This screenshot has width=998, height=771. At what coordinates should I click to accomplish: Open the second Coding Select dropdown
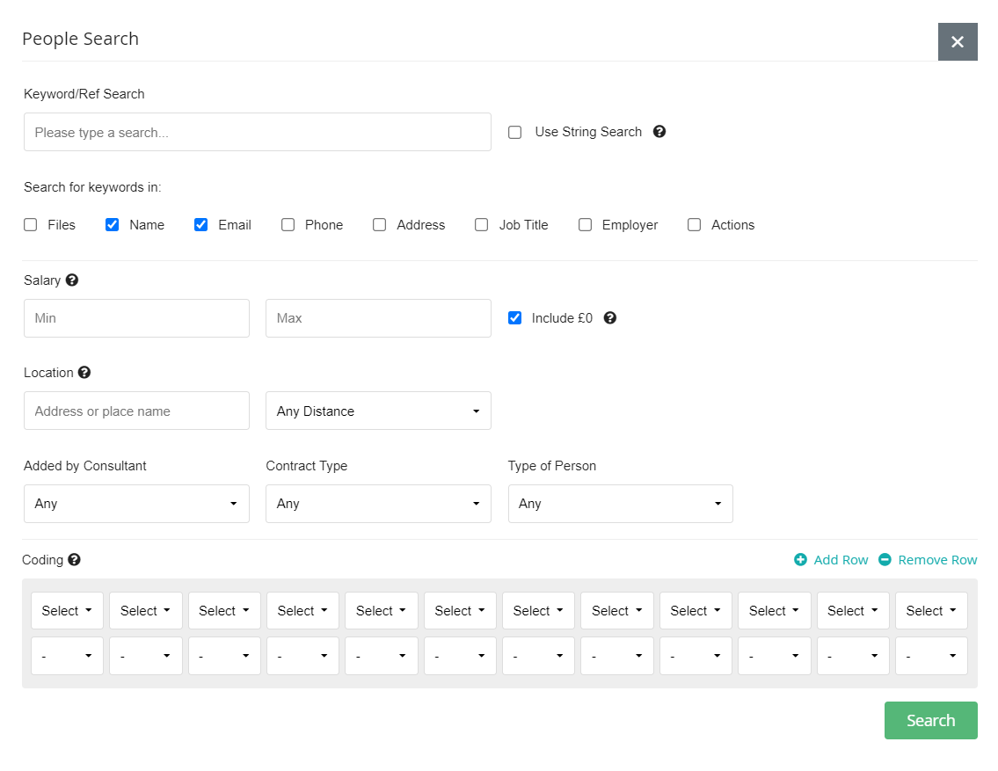[146, 611]
